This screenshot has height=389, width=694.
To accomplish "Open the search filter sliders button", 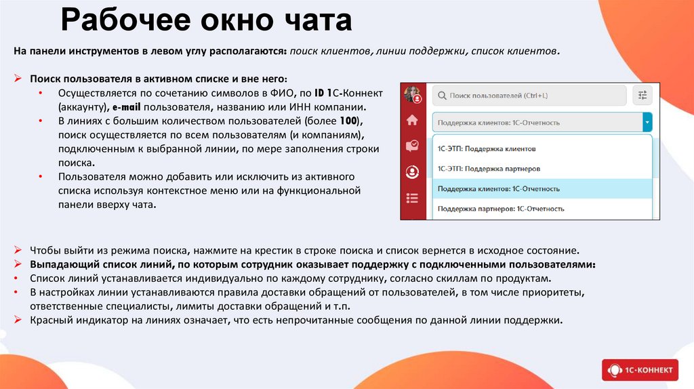I will pos(642,95).
